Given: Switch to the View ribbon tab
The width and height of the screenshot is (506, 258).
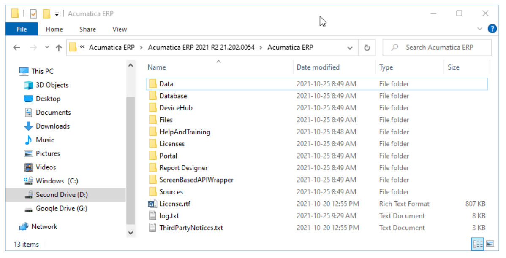Looking at the screenshot, I should pyautogui.click(x=120, y=29).
